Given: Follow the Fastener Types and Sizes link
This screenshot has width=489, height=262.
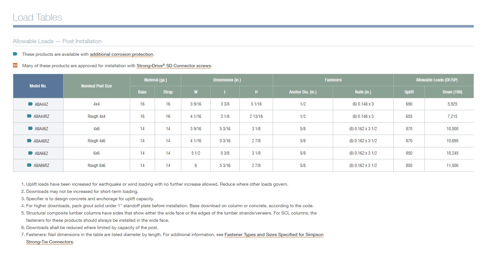Looking at the screenshot, I should 274,235.
